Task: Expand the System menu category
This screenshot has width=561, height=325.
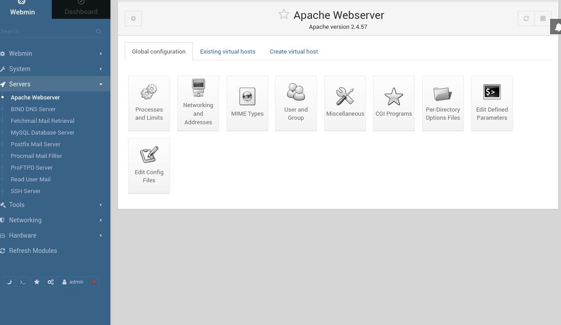Action: click(55, 69)
